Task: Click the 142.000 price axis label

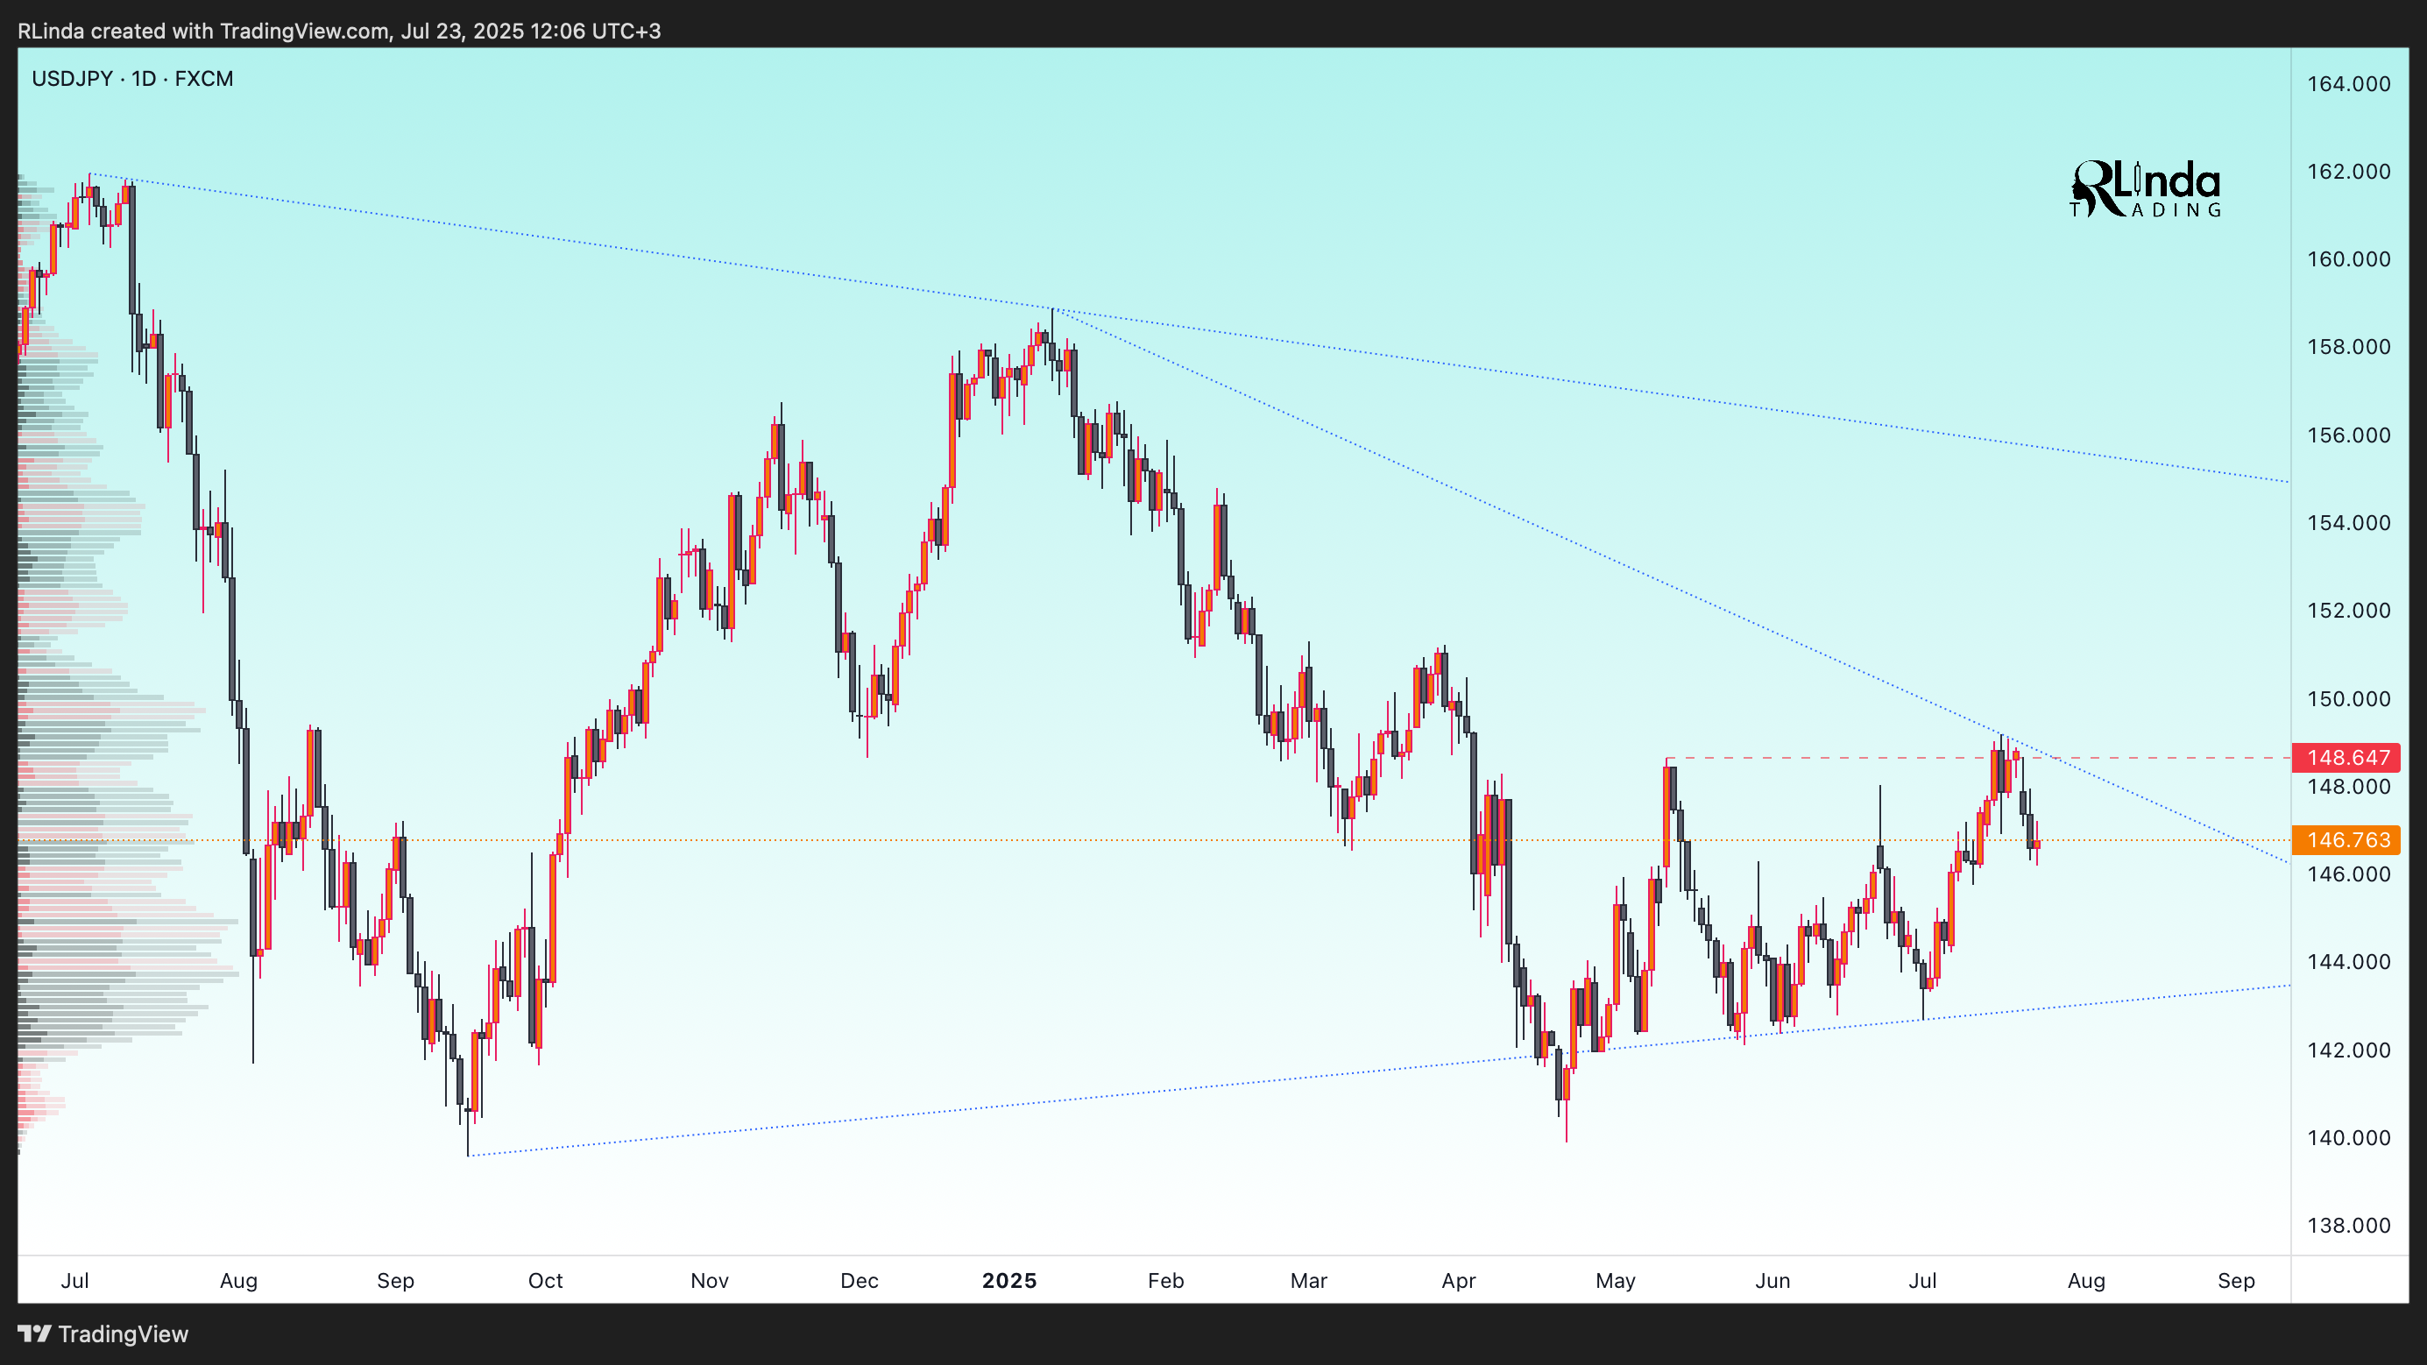Action: point(2349,1050)
